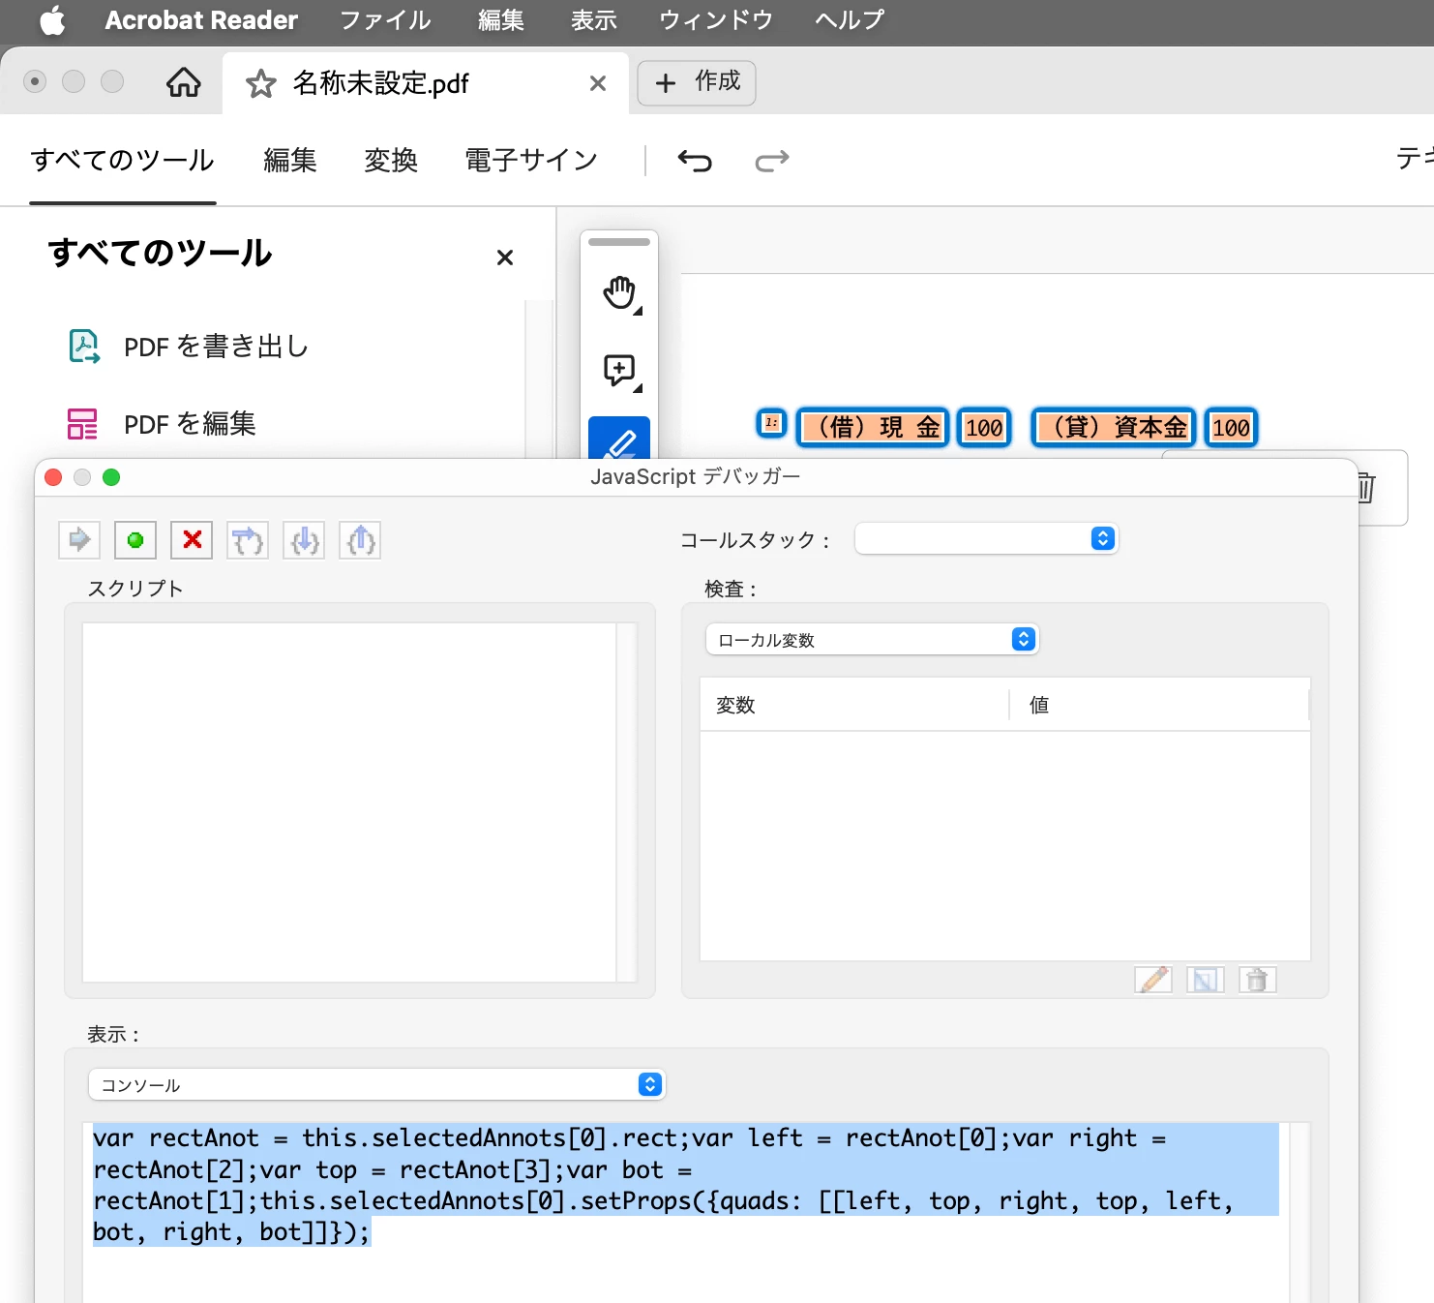Open the 電子サイン tab
This screenshot has width=1434, height=1303.
click(531, 160)
